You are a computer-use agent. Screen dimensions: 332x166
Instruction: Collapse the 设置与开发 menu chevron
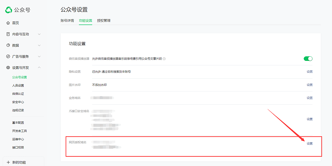(39, 67)
